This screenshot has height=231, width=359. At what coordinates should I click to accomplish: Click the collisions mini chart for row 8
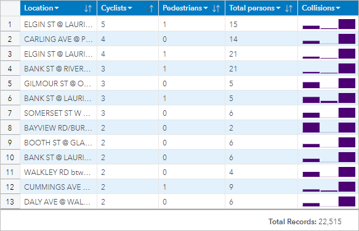(329, 128)
